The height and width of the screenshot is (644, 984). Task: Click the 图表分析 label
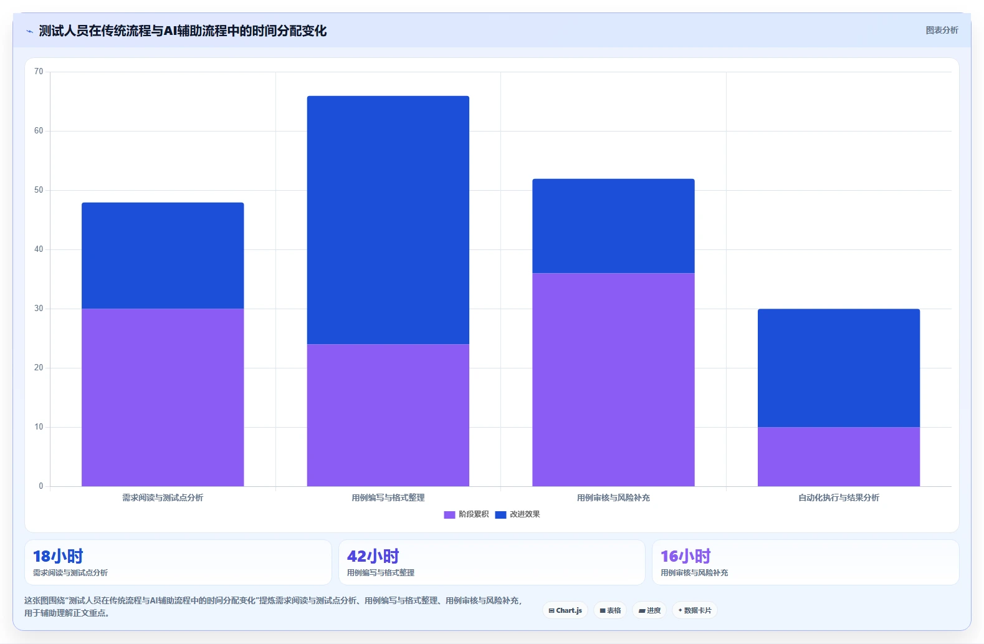tap(942, 30)
